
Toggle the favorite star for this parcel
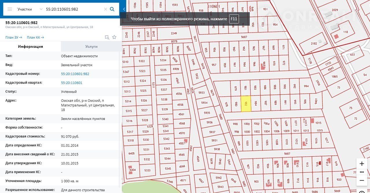114,37
